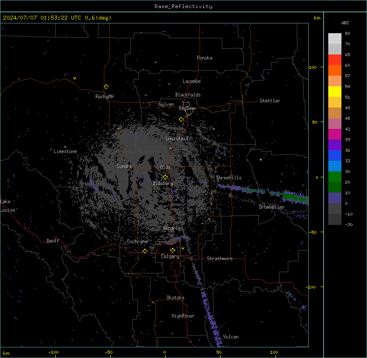The image size is (367, 358).
Task: Click the purple 39-36 dBZ legend swatch
Action: coord(335,145)
